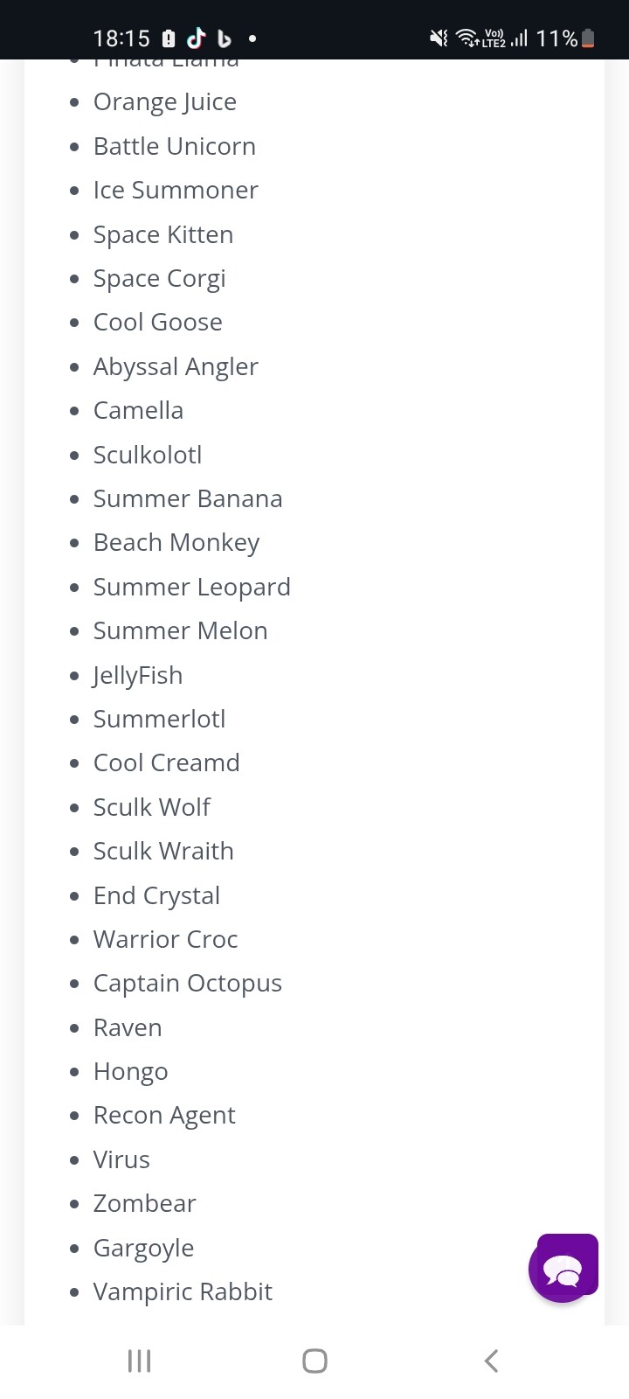Select the End Crystal entry
The height and width of the screenshot is (1399, 629).
point(156,896)
